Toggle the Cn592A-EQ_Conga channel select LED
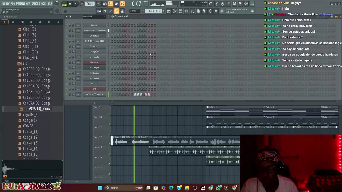This screenshot has width=342, height=192. [x=108, y=94]
